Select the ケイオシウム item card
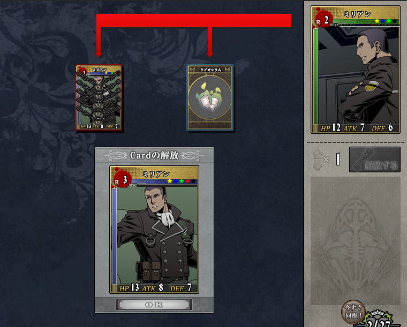407x327 pixels. click(x=210, y=97)
